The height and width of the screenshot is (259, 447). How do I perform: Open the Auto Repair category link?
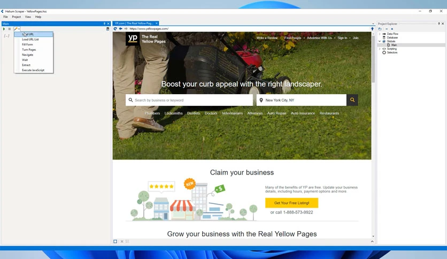tap(276, 113)
